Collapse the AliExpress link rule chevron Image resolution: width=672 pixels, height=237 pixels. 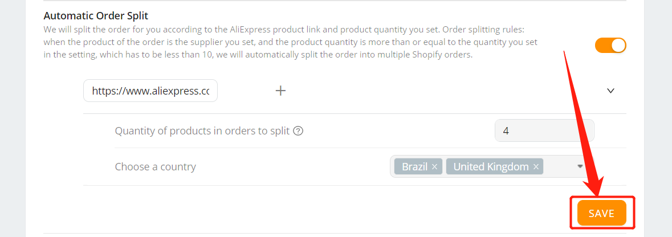611,91
